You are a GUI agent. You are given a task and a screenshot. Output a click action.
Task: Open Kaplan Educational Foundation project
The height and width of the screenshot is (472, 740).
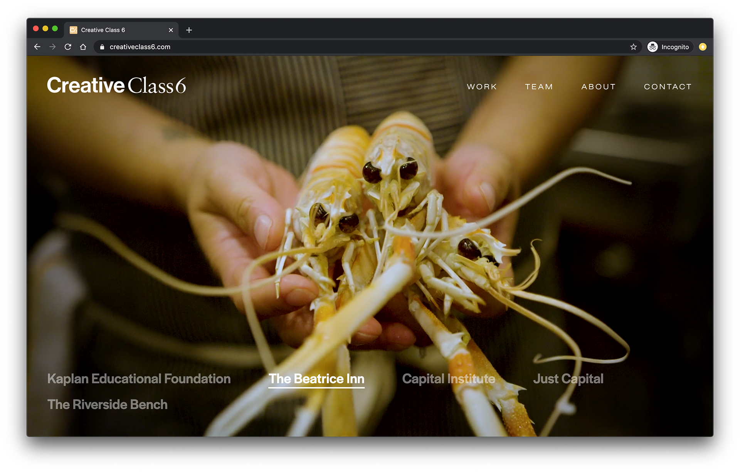coord(139,379)
